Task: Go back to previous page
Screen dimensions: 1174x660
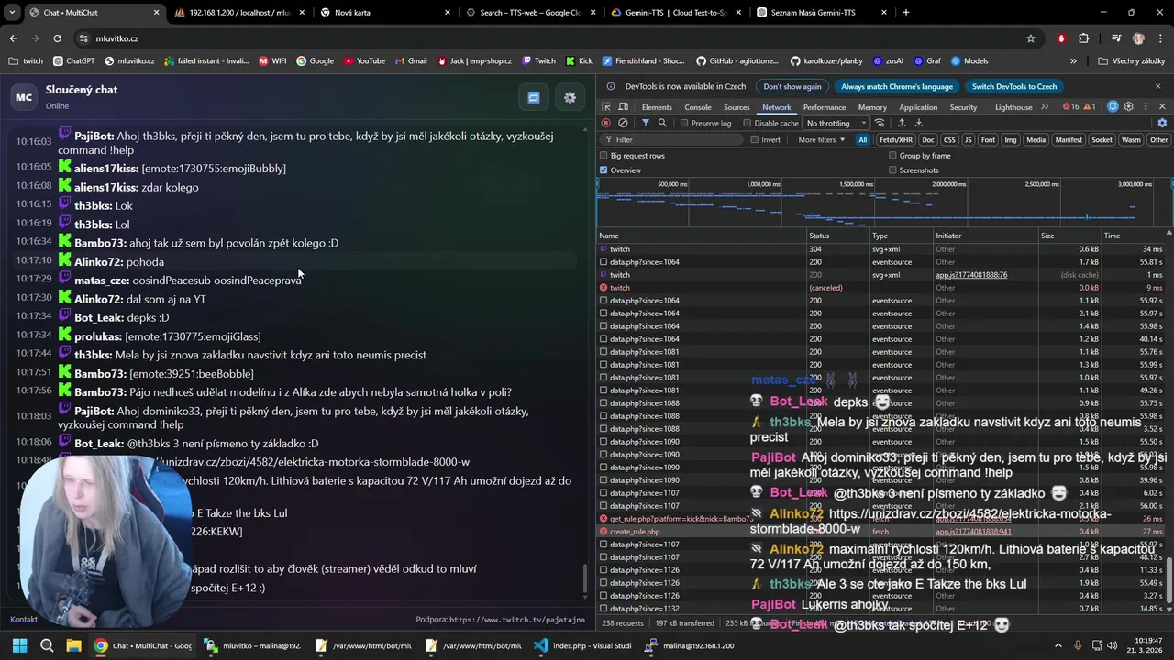Action: [x=13, y=38]
